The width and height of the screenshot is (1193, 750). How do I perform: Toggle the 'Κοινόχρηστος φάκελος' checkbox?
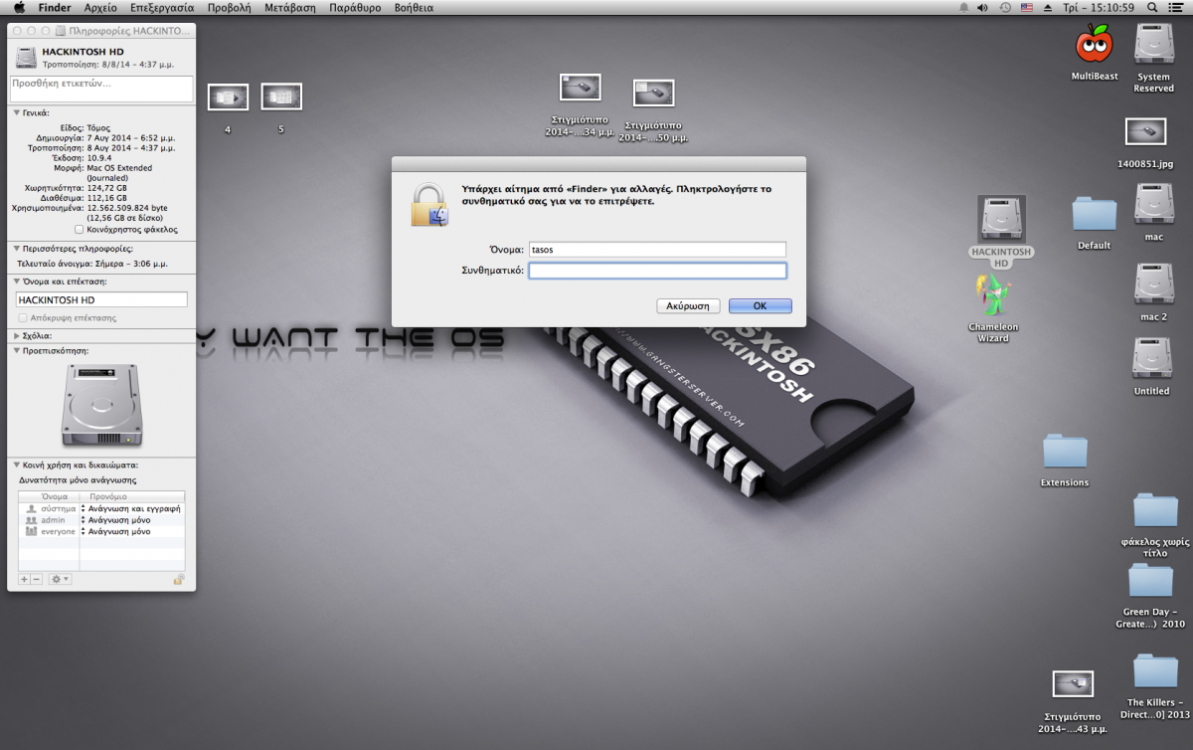[x=80, y=229]
